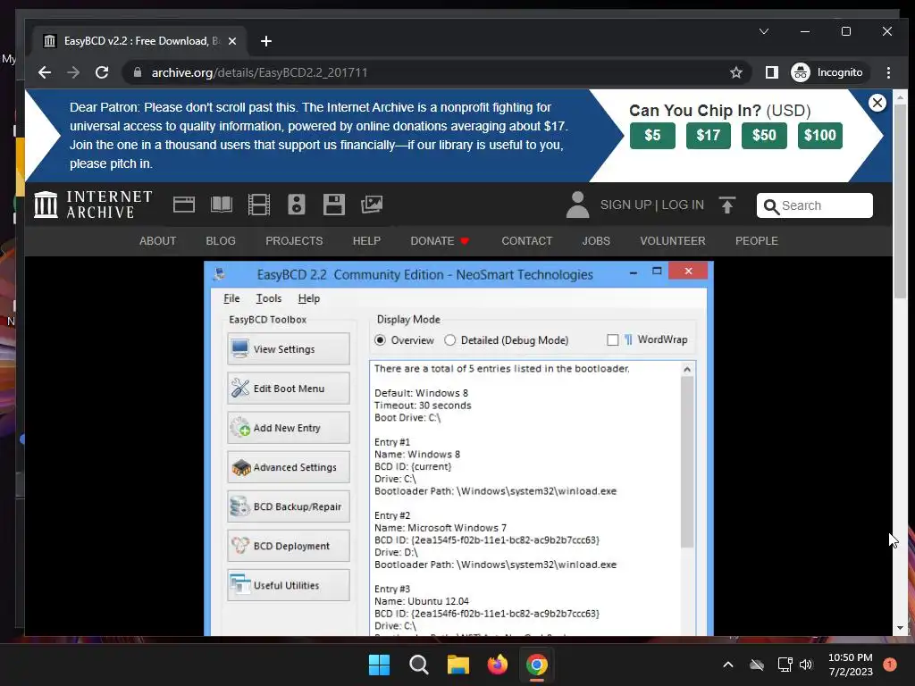The height and width of the screenshot is (686, 915).
Task: Open the Texts book icon
Action: (222, 205)
